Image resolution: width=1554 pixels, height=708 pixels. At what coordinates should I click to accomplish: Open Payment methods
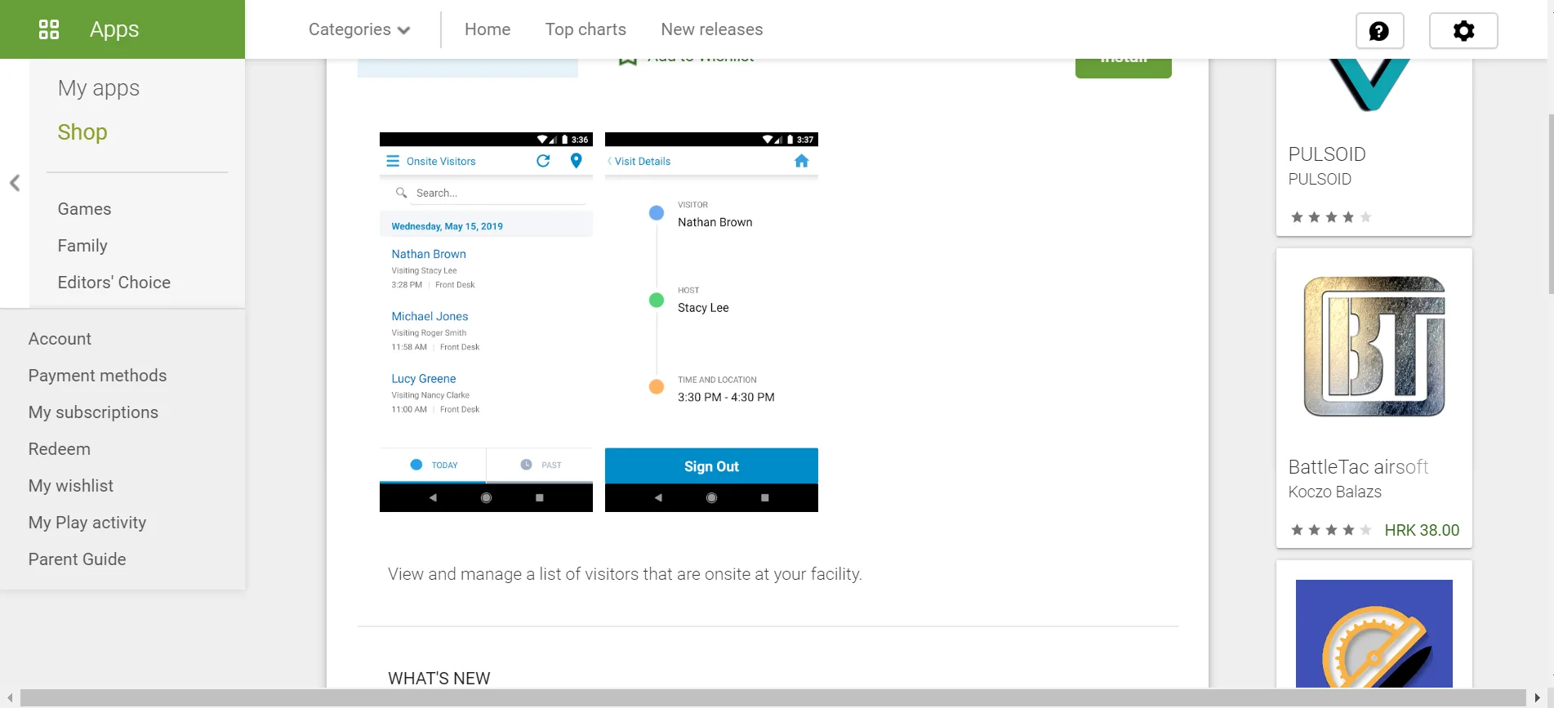pos(97,376)
